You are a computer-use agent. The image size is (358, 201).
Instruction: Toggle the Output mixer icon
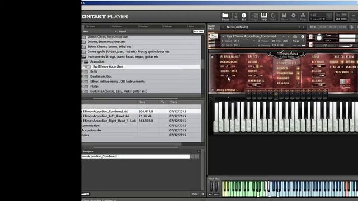pos(255,16)
